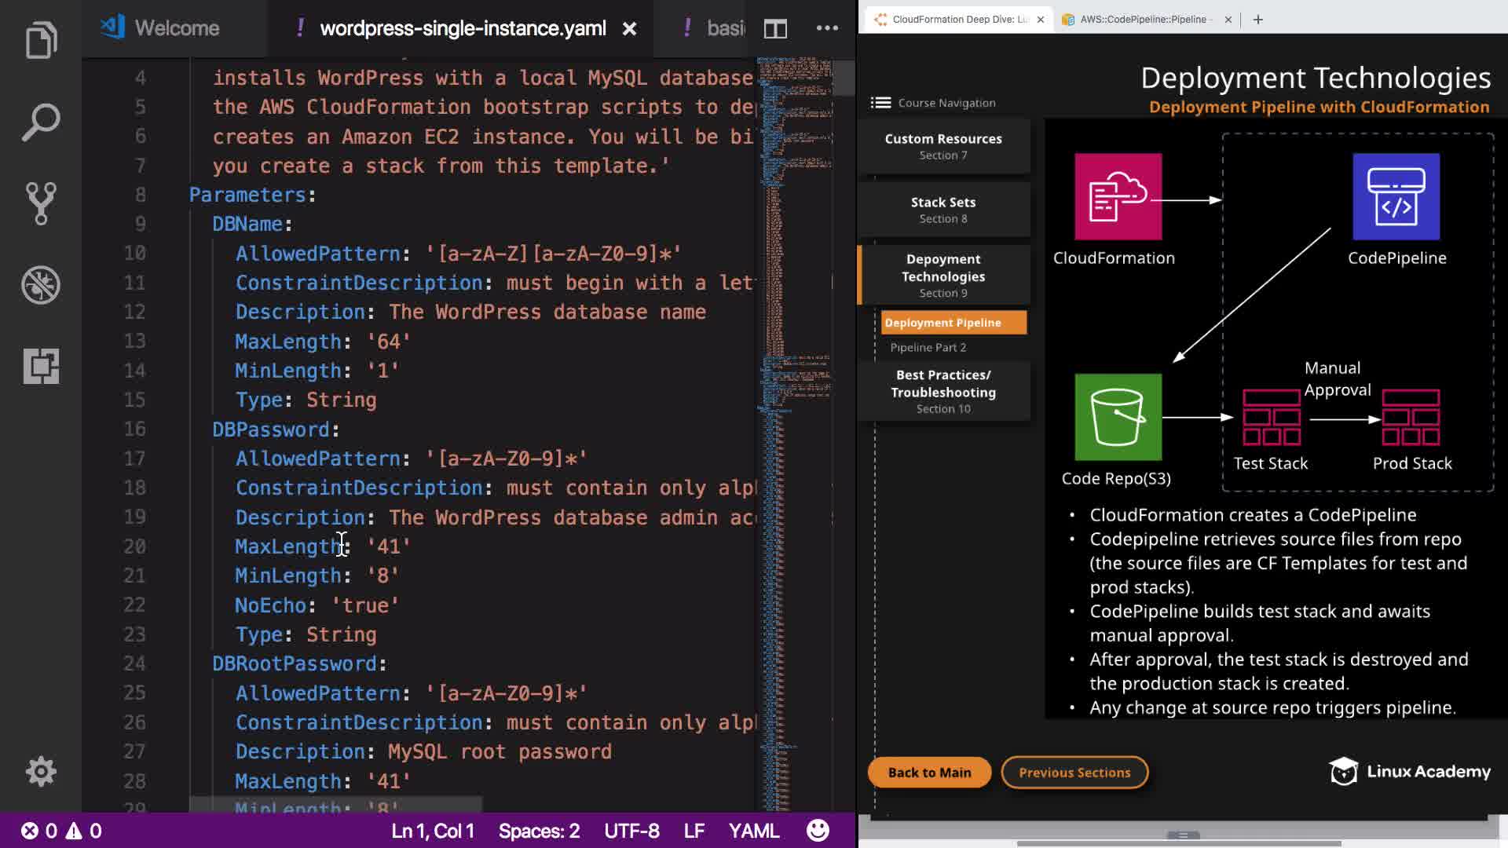Click the errors and warnings status indicator
This screenshot has height=848, width=1508.
[x=61, y=831]
